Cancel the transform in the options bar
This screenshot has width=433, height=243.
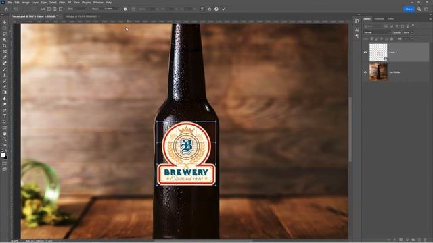(x=216, y=9)
